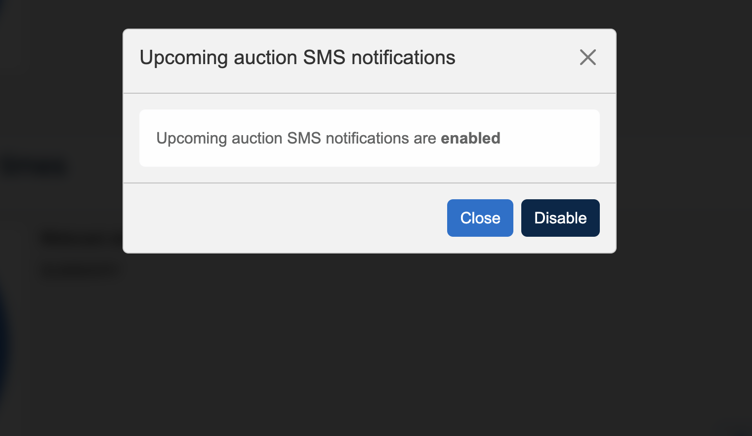The height and width of the screenshot is (436, 752).
Task: Dismiss the dialog with the X icon
Action: 587,57
